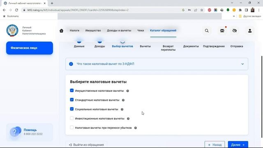Click the browser address bar URL
263x148 pixels.
point(78,10)
